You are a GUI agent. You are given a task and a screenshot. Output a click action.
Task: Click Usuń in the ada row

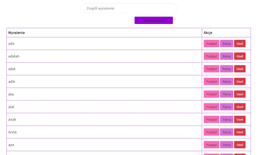tap(240, 44)
